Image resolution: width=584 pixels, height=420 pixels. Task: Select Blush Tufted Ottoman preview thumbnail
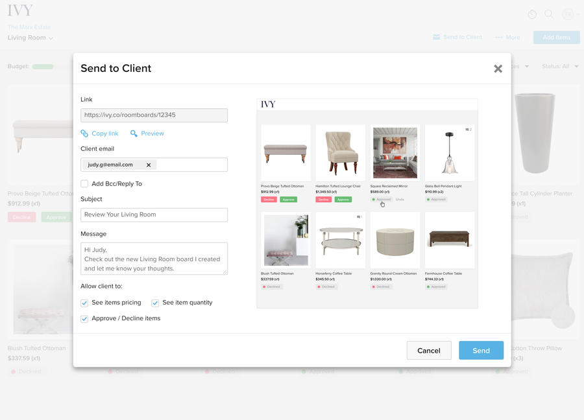[286, 240]
